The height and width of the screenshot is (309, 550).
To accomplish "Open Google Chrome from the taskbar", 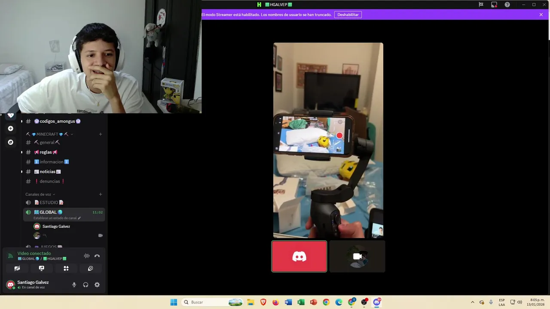I will (326, 302).
